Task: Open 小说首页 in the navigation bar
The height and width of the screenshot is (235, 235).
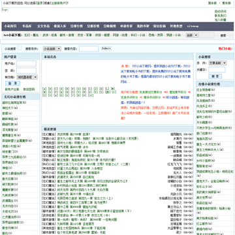Action: pyautogui.click(x=10, y=26)
